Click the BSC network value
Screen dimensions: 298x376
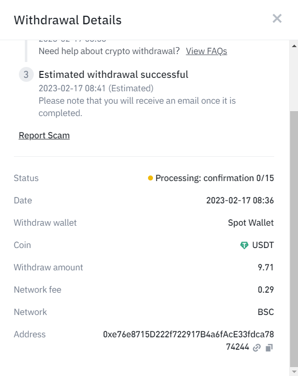[266, 312]
